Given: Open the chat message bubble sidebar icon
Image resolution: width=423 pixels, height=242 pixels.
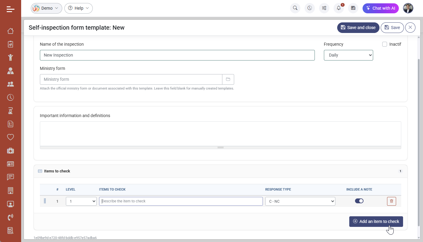Looking at the screenshot, I should point(11,177).
